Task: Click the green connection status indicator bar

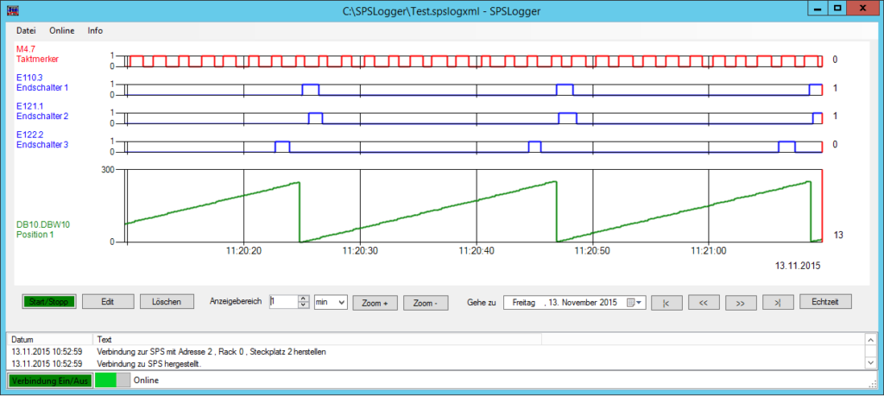Action: point(112,380)
